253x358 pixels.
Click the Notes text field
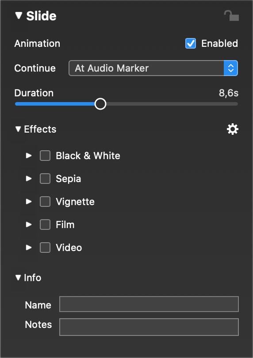click(x=149, y=327)
